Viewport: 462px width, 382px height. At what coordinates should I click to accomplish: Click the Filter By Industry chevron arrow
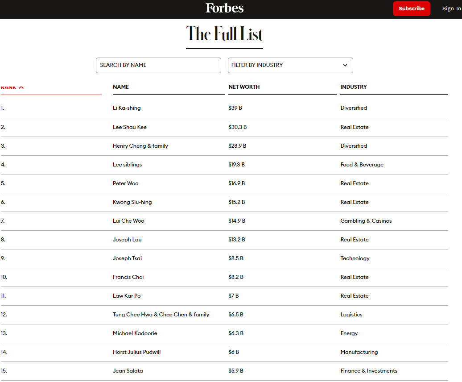pos(345,65)
